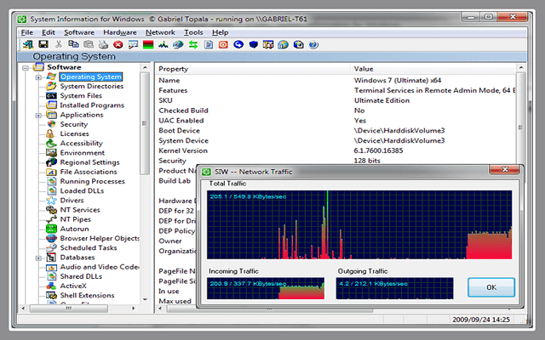
Task: Expand the Applications tree node
Action: coord(38,115)
